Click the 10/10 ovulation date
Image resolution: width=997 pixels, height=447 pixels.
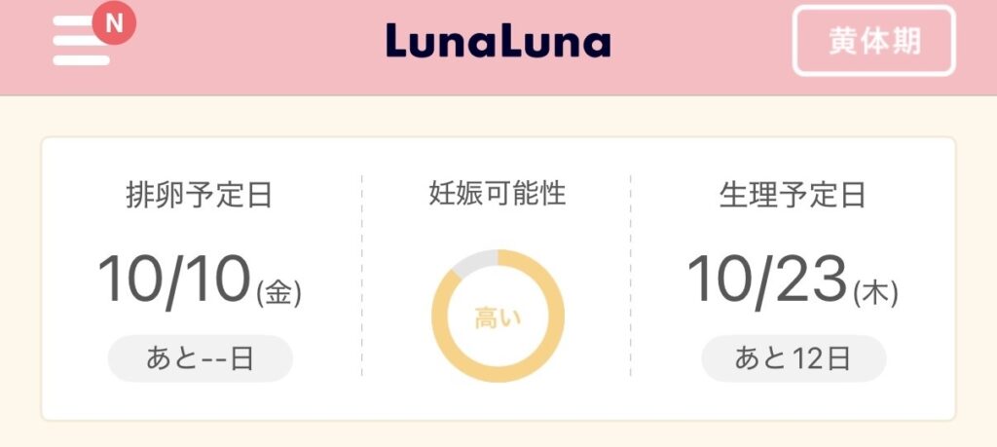click(x=174, y=280)
